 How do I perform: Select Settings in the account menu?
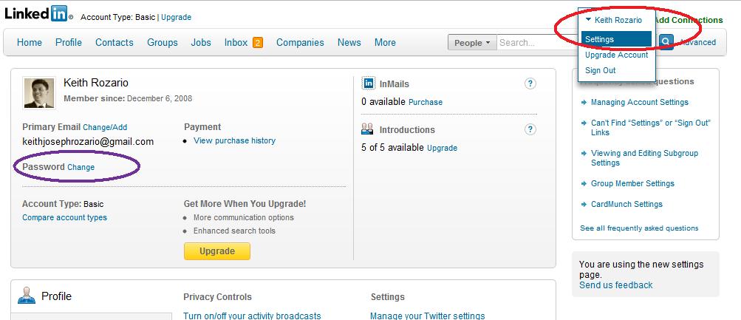(x=616, y=39)
